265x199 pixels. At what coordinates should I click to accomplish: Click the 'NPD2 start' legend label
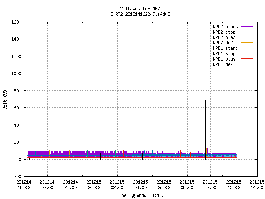(x=225, y=27)
